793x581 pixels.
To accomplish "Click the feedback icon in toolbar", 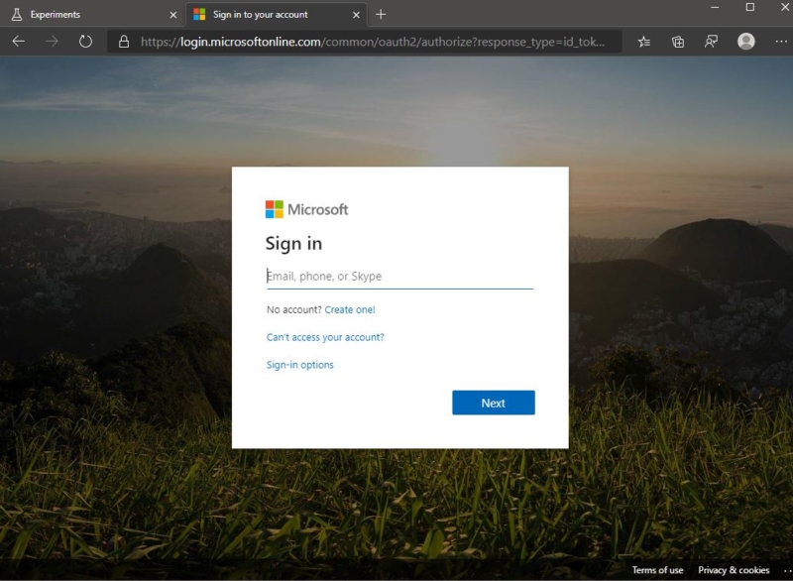I will 711,42.
